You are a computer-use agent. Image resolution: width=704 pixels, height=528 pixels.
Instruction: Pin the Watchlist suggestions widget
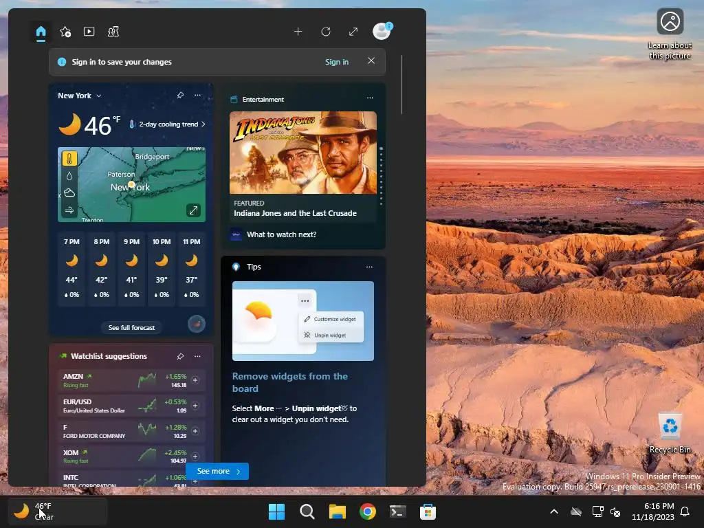pyautogui.click(x=180, y=356)
